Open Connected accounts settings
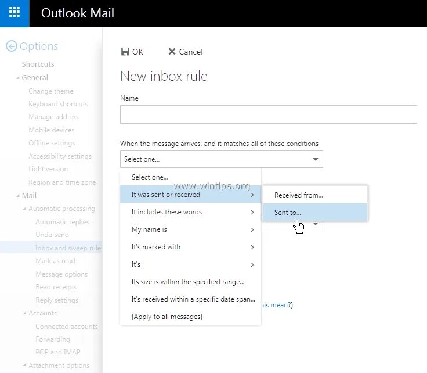The height and width of the screenshot is (373, 427). [x=67, y=327]
